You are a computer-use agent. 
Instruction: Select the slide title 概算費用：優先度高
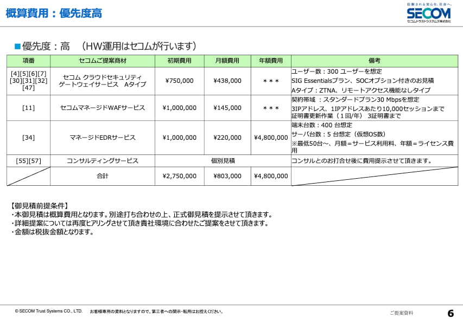(54, 13)
